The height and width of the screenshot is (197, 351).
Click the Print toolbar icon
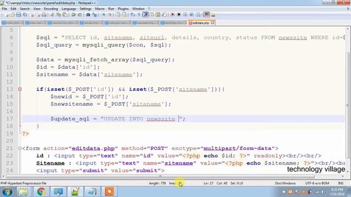click(x=44, y=15)
